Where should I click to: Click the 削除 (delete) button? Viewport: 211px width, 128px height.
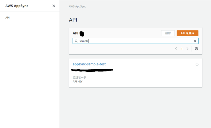coord(168,33)
